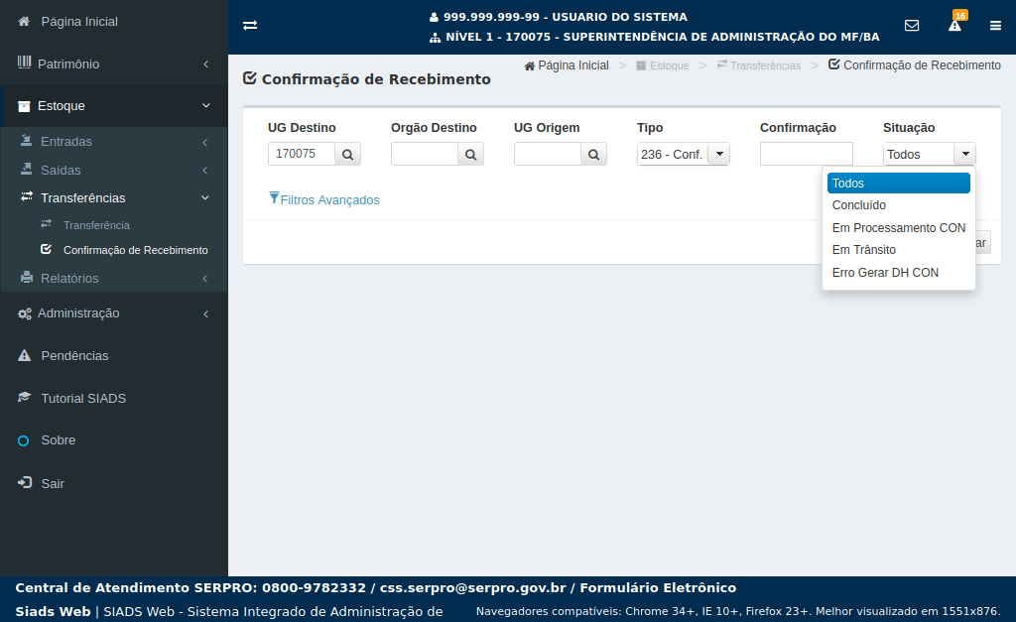The width and height of the screenshot is (1016, 622).
Task: Click the Sair logout icon
Action: (x=25, y=483)
